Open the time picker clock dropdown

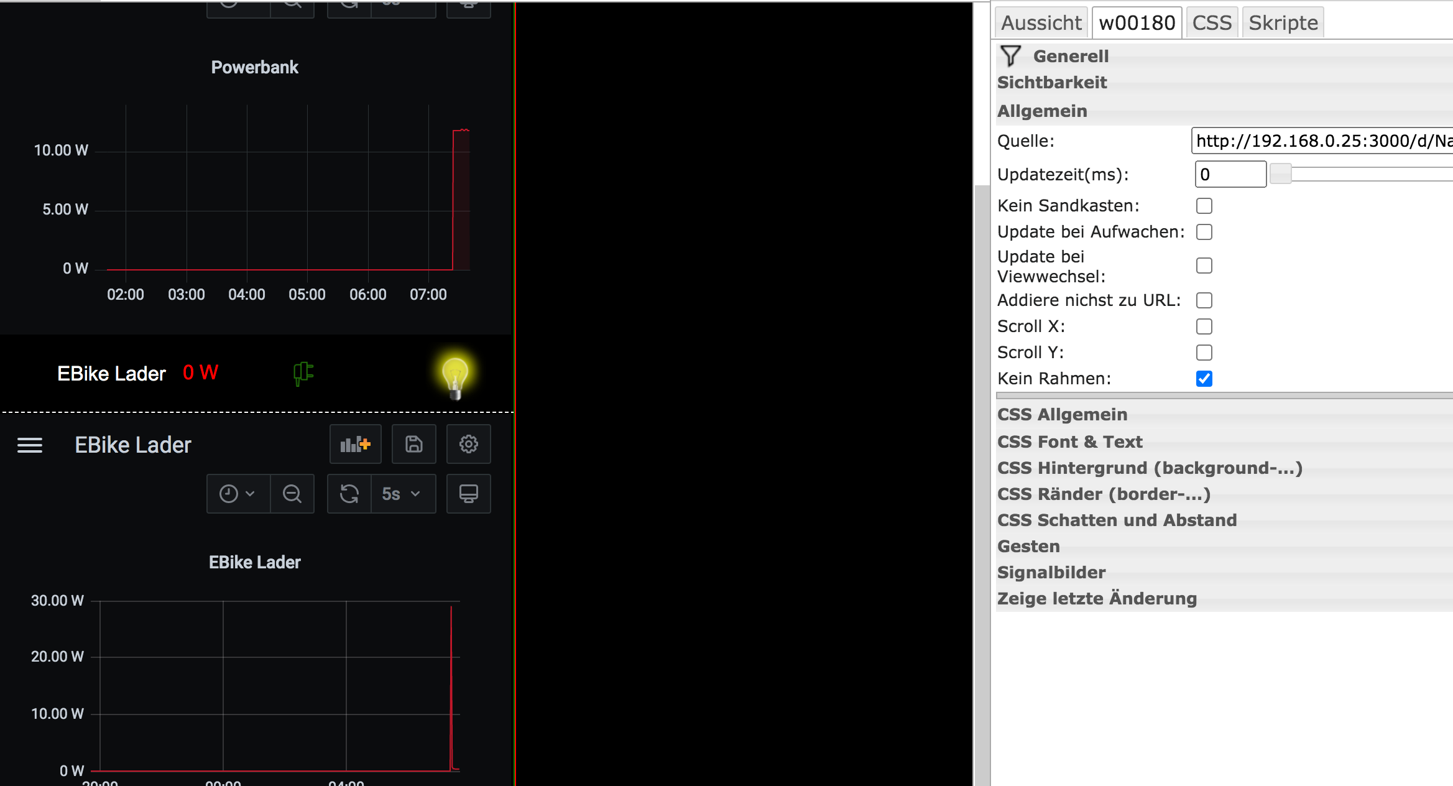[x=238, y=494]
